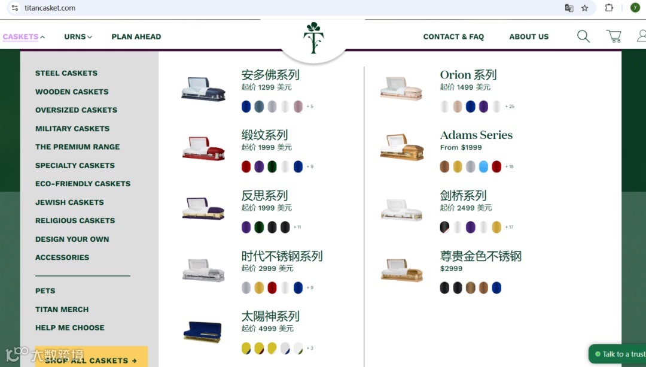Screen dimensions: 646x367
Task: Open ACCESSORIES link
Action: click(x=62, y=257)
